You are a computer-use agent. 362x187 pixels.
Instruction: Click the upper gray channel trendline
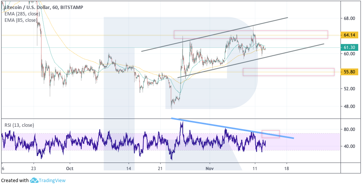click(214, 34)
